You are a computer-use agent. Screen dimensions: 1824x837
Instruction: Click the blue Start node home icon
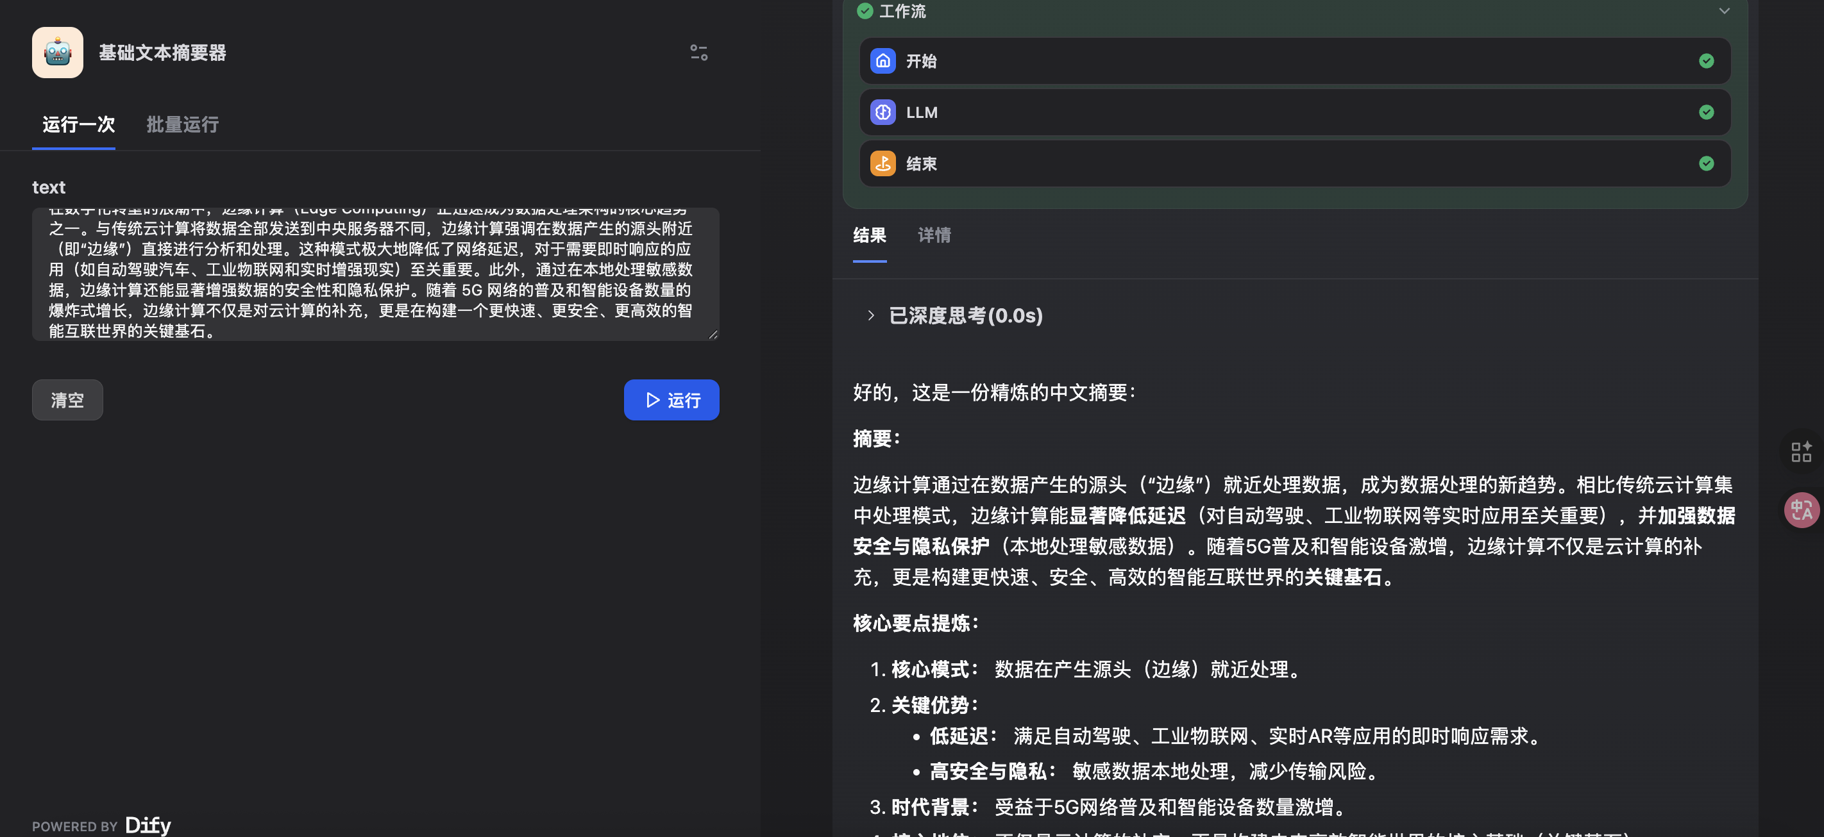882,61
